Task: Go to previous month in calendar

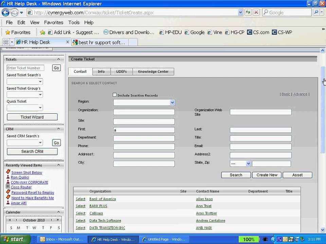Action: (x=16, y=220)
